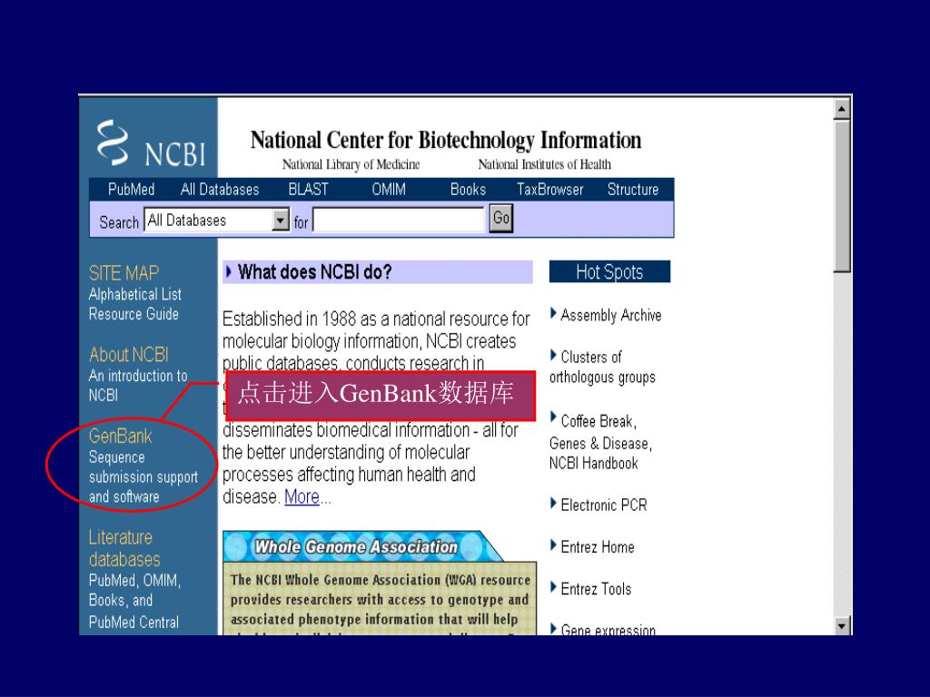
Task: Open Sequence submission support and software
Action: coord(143,477)
